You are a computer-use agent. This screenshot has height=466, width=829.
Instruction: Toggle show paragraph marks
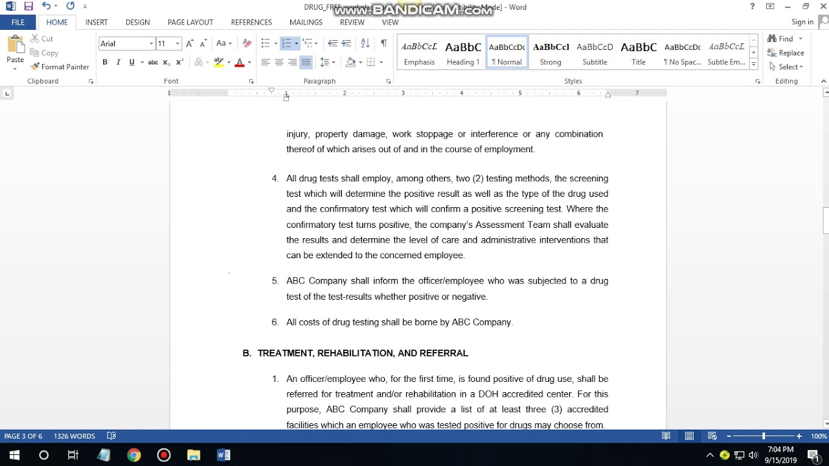(x=383, y=43)
